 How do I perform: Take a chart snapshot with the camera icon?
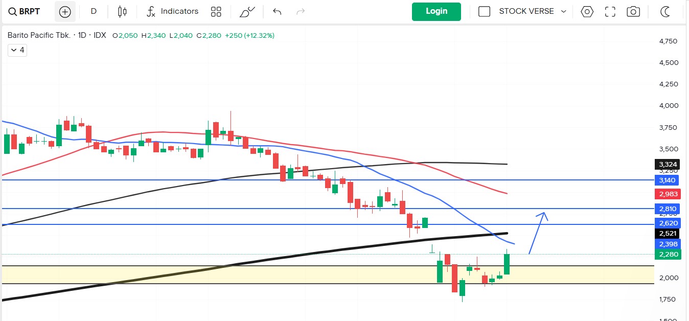coord(633,11)
